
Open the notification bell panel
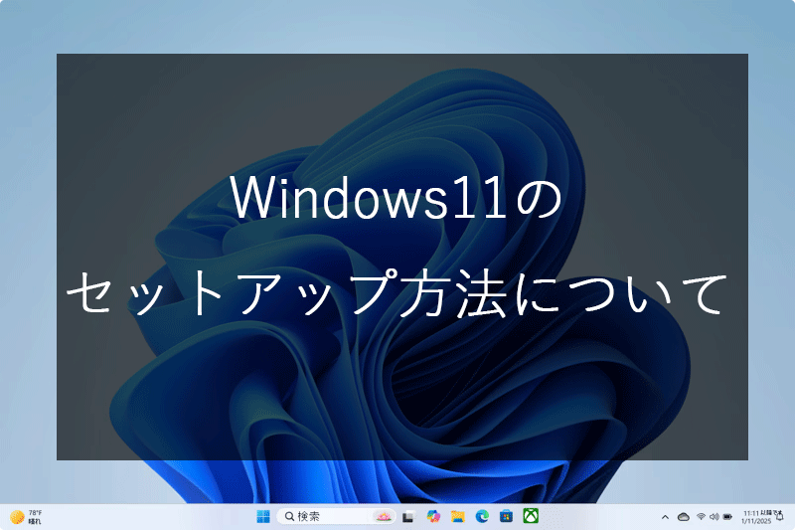pyautogui.click(x=779, y=516)
